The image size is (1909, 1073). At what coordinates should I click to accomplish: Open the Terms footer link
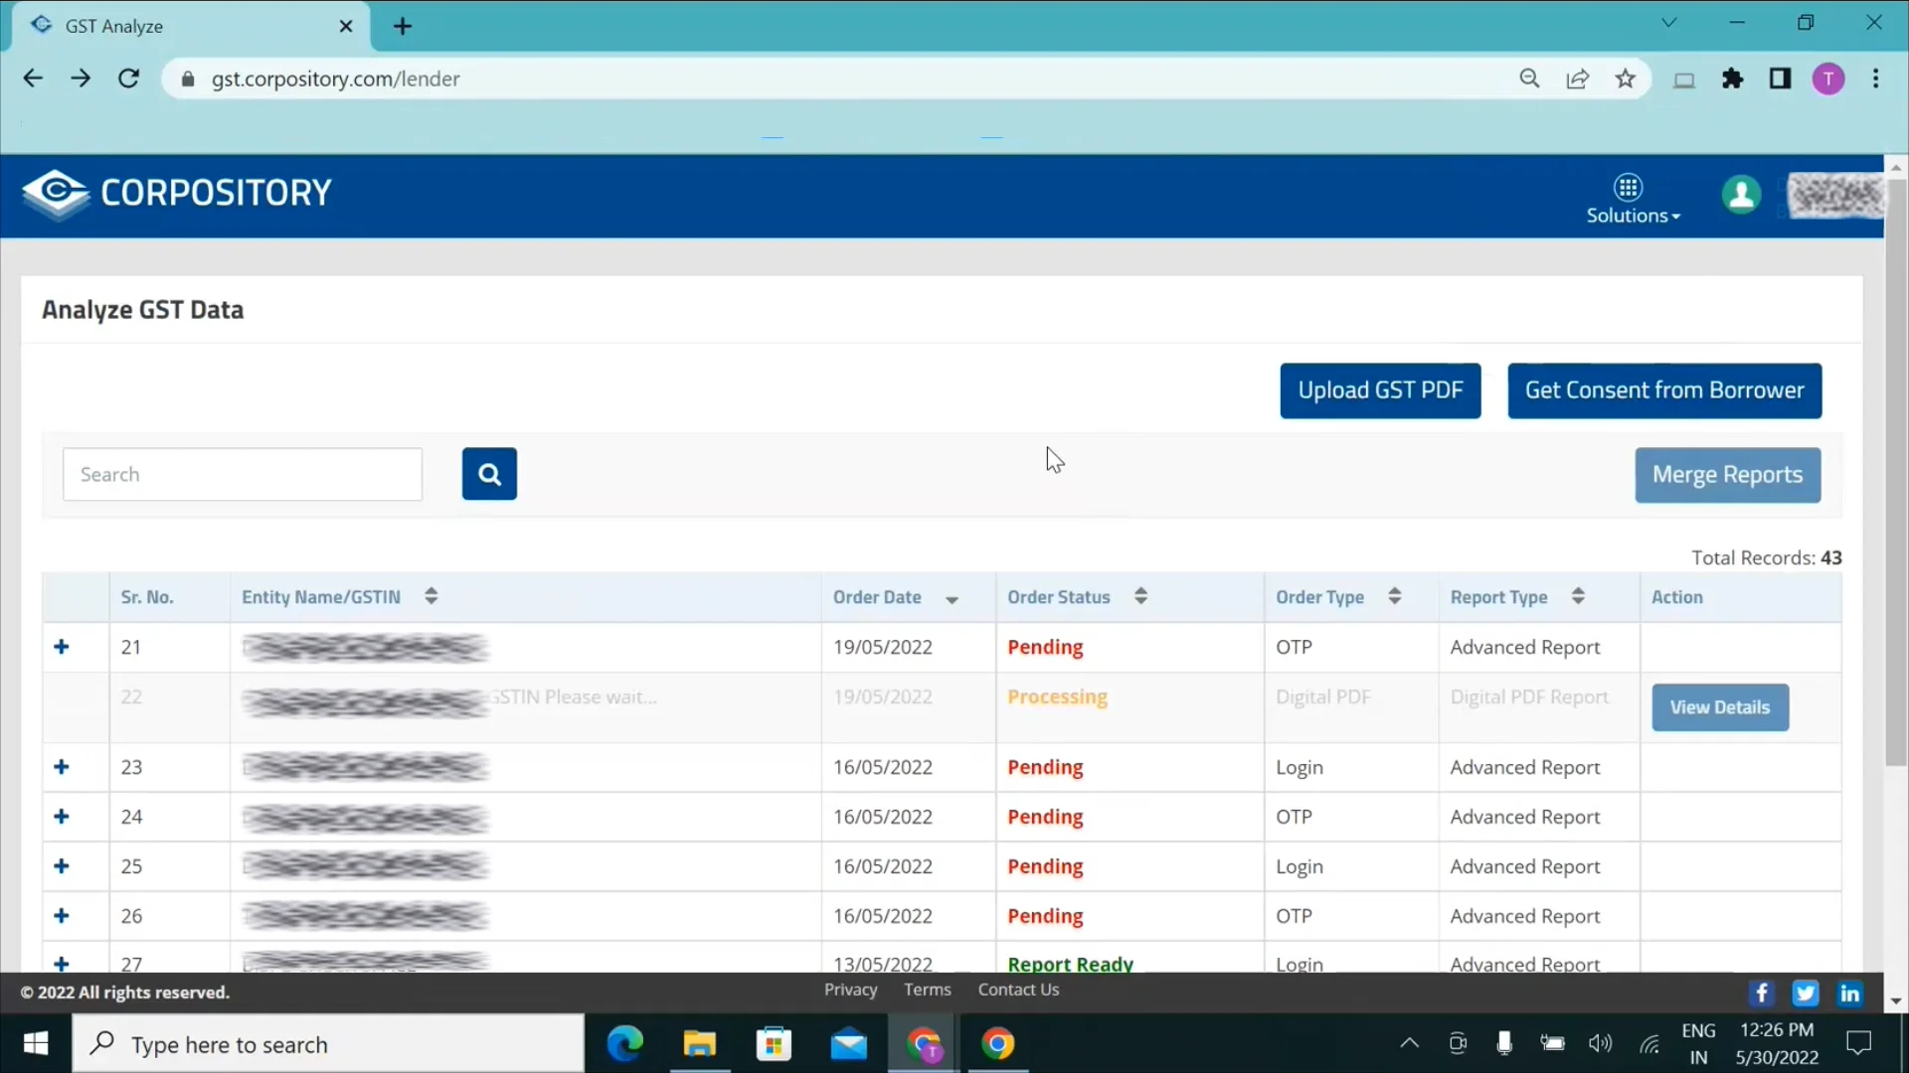(x=927, y=990)
